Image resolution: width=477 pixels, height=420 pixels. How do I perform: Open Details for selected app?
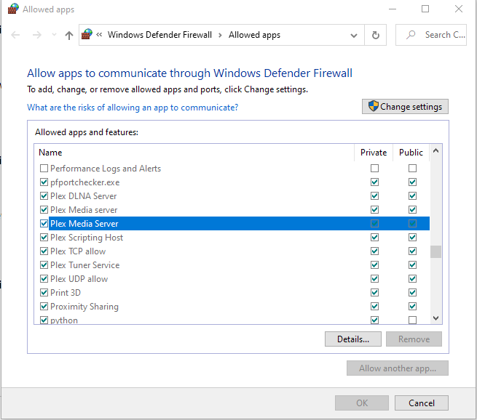pos(353,339)
